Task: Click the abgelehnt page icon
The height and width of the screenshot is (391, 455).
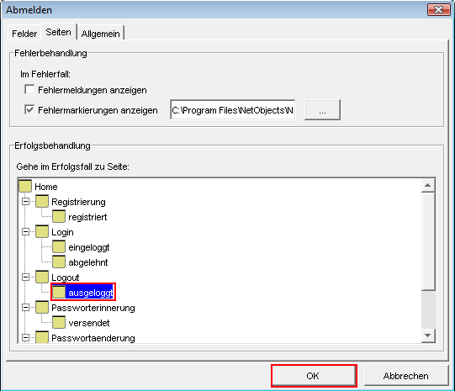Action: 59,262
